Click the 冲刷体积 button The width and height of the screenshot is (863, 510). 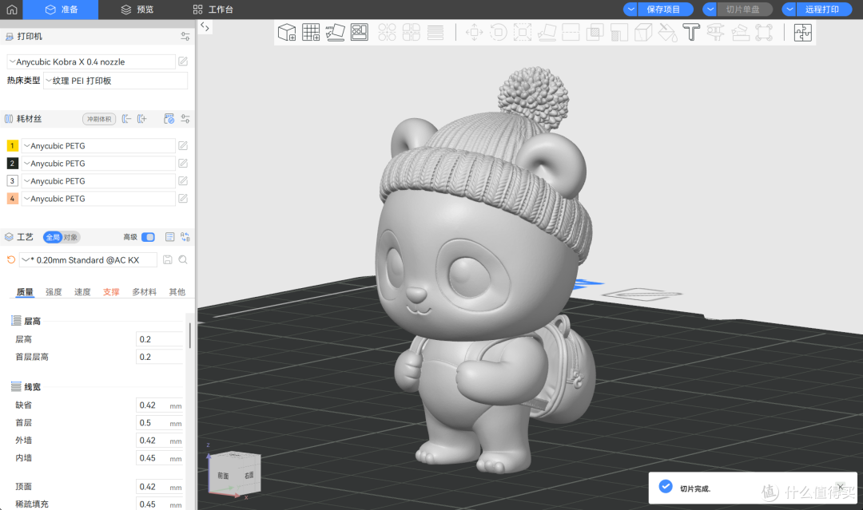[99, 119]
